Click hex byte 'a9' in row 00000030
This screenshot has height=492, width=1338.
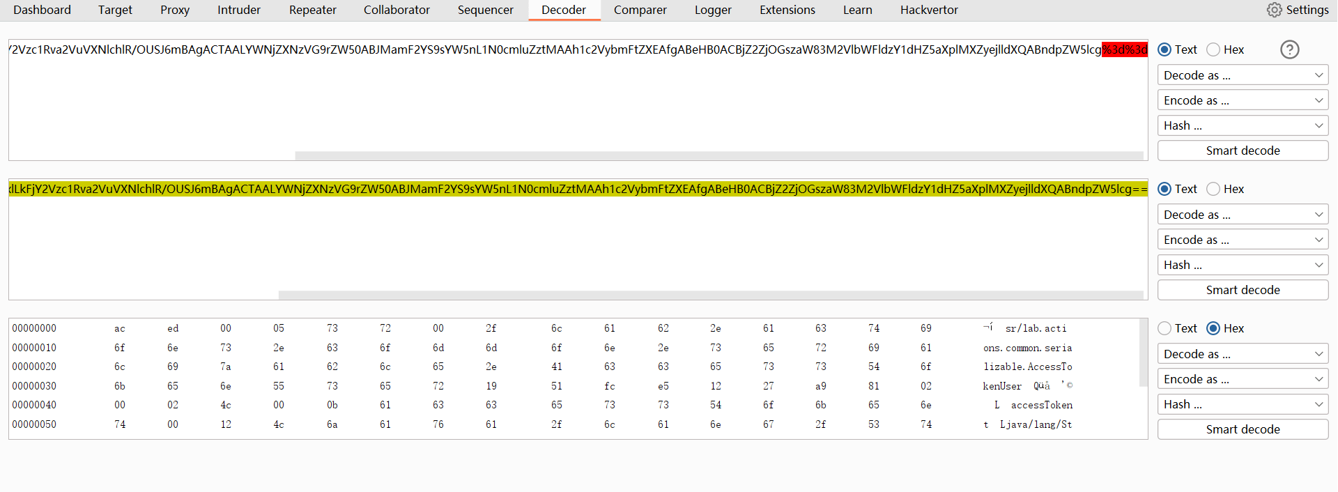pos(821,386)
